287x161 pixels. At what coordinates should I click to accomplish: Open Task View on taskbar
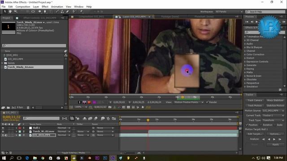click(x=19, y=158)
